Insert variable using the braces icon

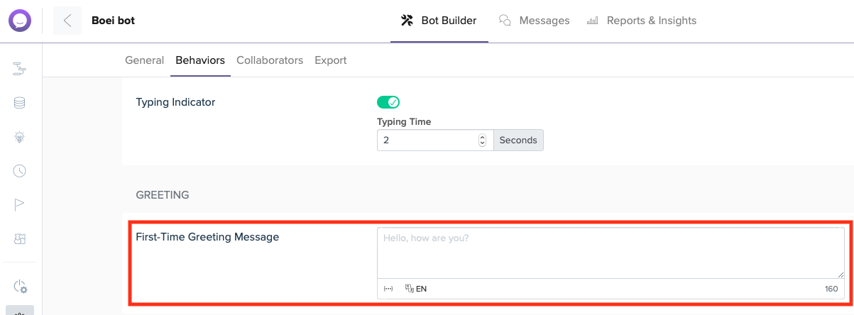click(388, 289)
